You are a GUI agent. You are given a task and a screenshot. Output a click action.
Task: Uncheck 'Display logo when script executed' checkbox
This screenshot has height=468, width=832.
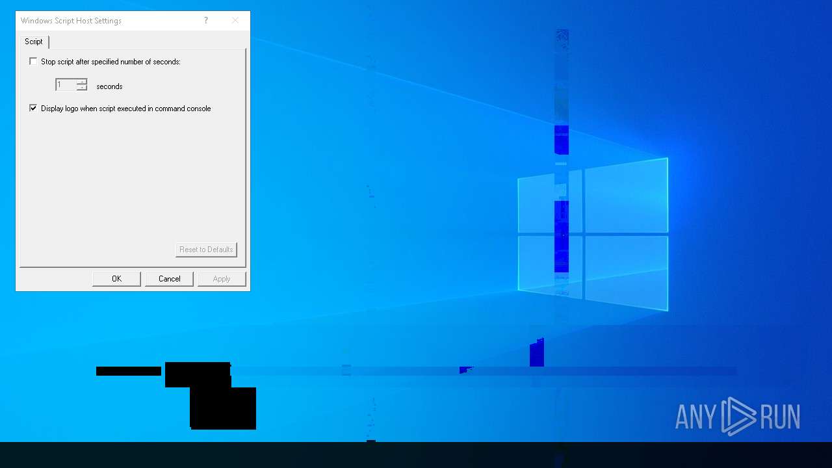(33, 109)
